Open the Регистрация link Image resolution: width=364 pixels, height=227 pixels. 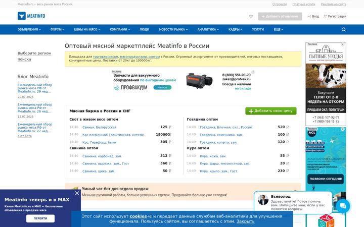coord(335,16)
